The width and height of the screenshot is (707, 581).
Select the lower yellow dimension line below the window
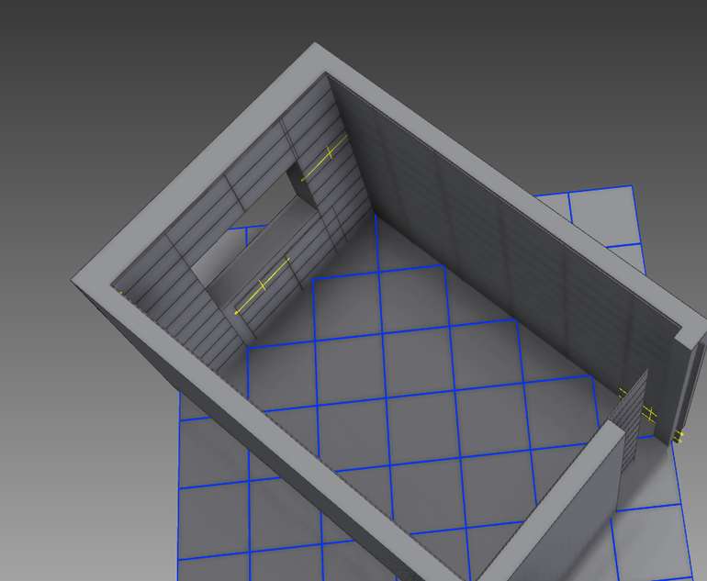(263, 286)
